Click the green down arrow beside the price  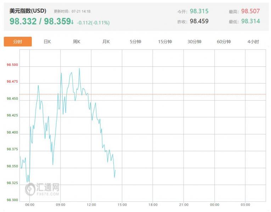72,22
